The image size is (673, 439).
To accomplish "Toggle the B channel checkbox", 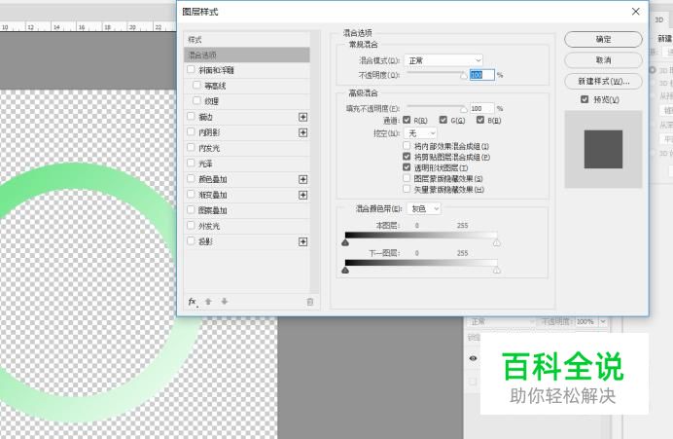I will coord(480,120).
